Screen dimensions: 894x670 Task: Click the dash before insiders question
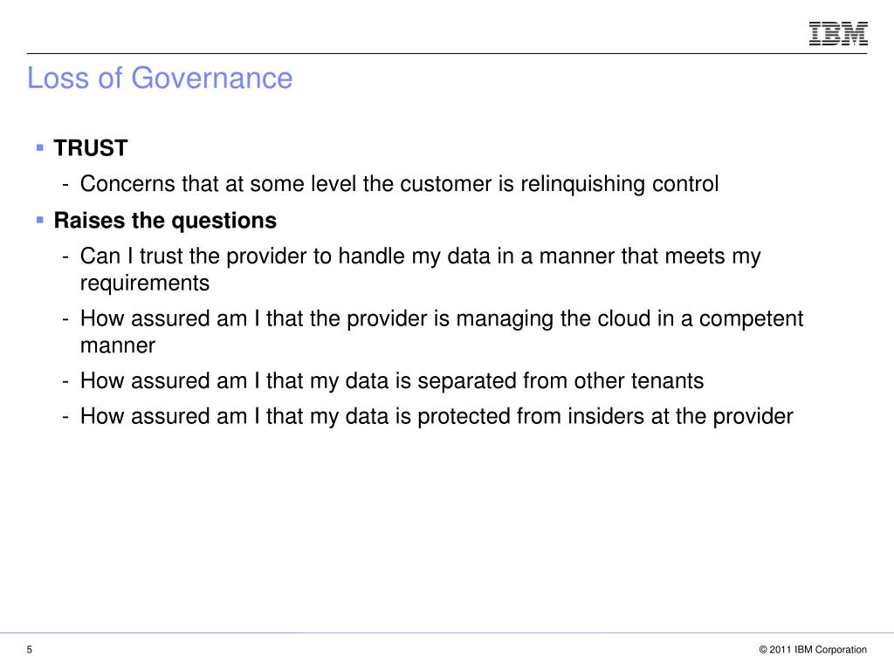click(x=66, y=418)
